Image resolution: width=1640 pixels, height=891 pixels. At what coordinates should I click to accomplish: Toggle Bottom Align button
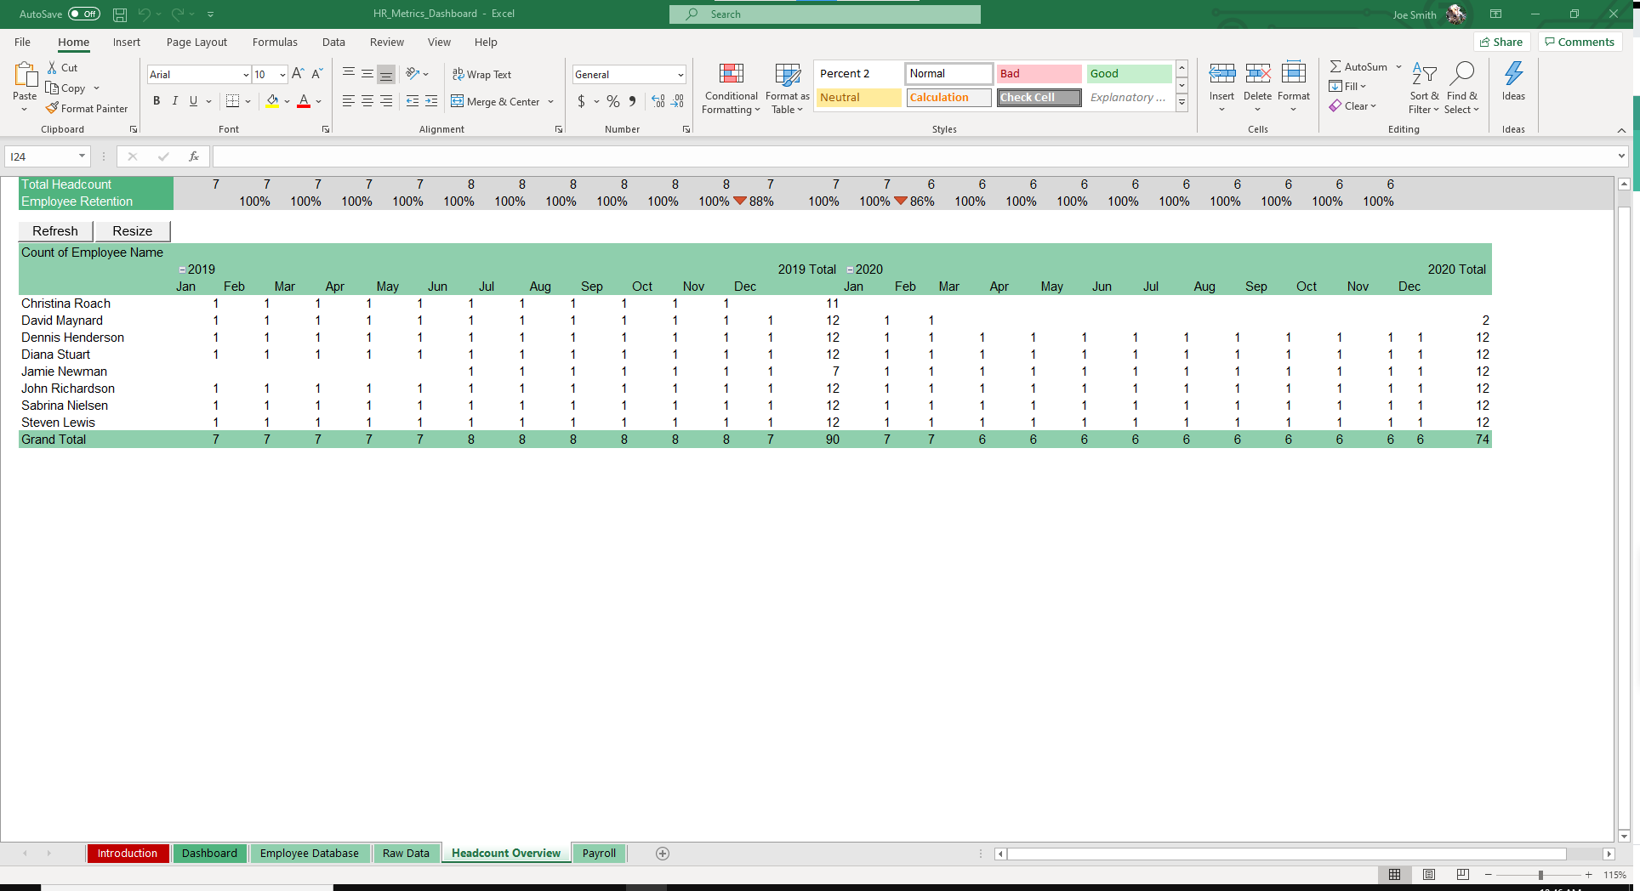(386, 75)
